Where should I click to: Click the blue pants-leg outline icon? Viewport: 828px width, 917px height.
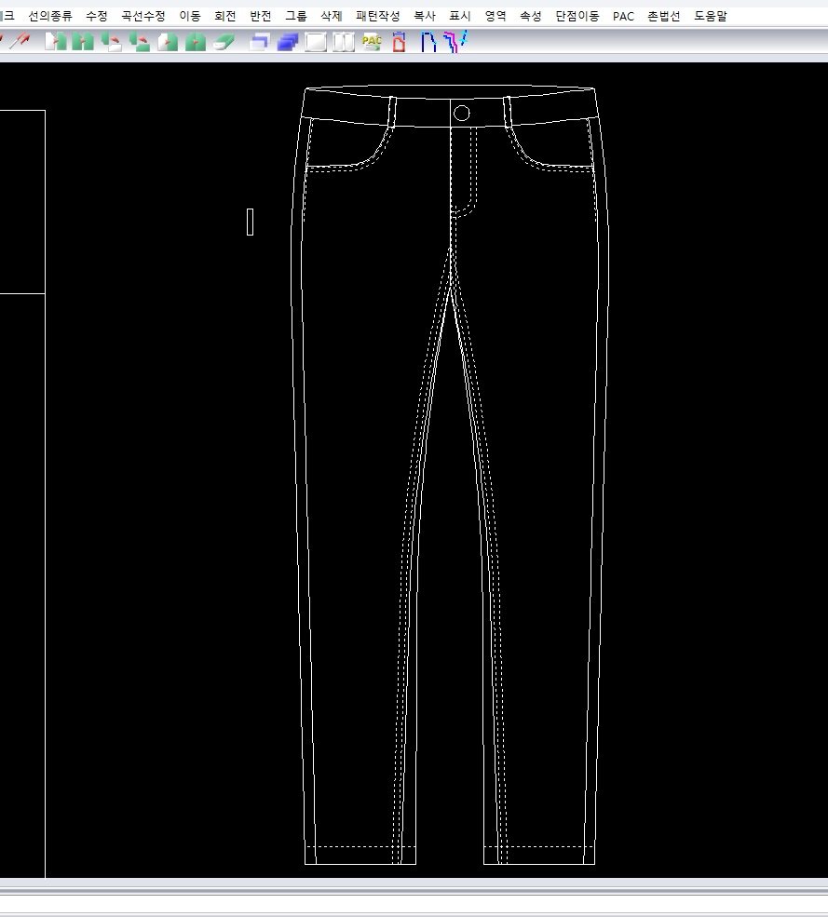coord(428,42)
